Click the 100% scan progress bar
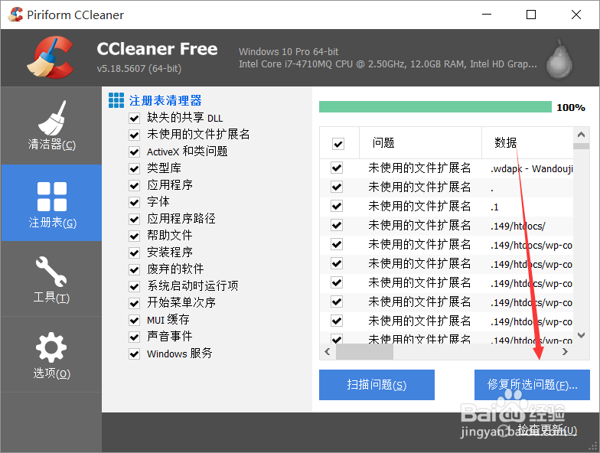Image resolution: width=600 pixels, height=453 pixels. click(x=435, y=107)
